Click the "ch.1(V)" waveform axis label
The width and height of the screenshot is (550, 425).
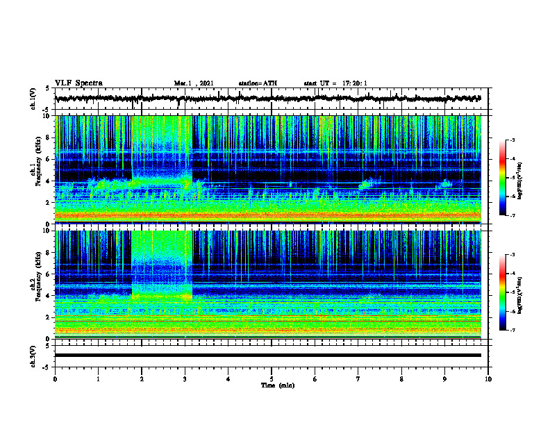tap(33, 99)
